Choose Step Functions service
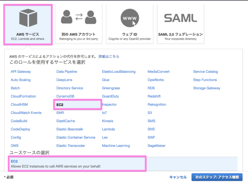 pos(205,80)
